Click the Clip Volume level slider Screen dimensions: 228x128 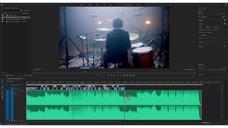click(x=212, y=70)
